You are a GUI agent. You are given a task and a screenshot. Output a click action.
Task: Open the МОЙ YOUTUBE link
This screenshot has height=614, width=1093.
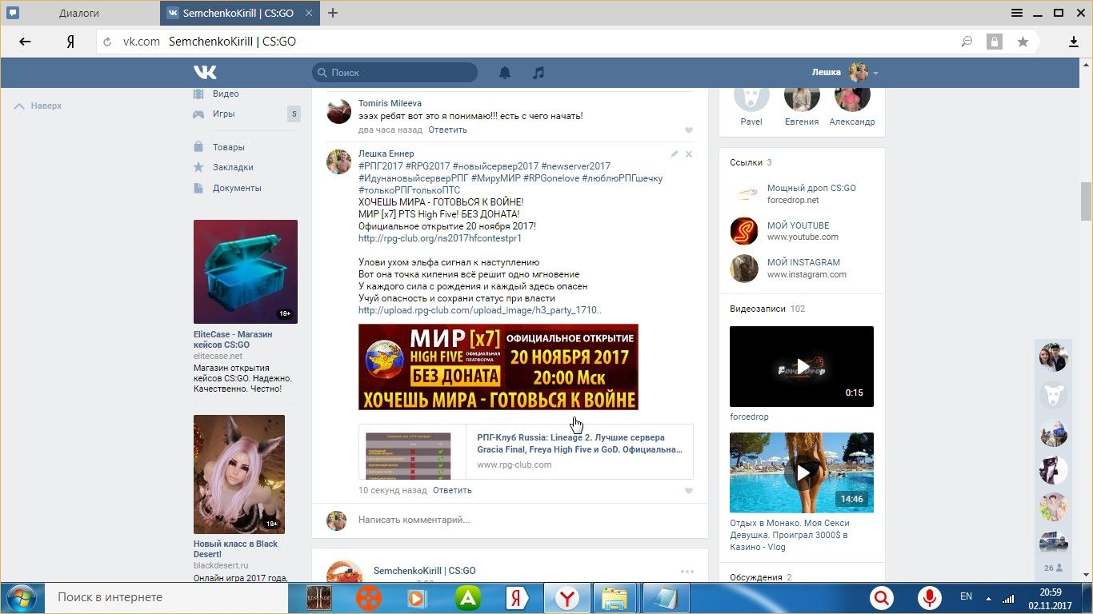[799, 225]
